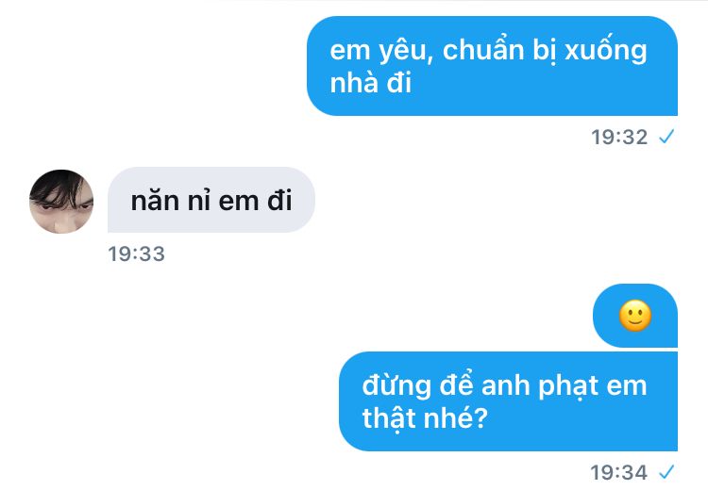The width and height of the screenshot is (708, 490).
Task: Open the sender's profile avatar photo
Action: pos(61,202)
